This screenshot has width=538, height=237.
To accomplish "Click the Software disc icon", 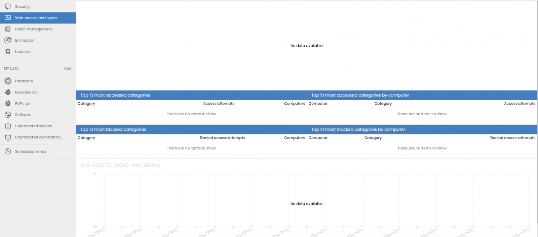I will click(x=8, y=115).
